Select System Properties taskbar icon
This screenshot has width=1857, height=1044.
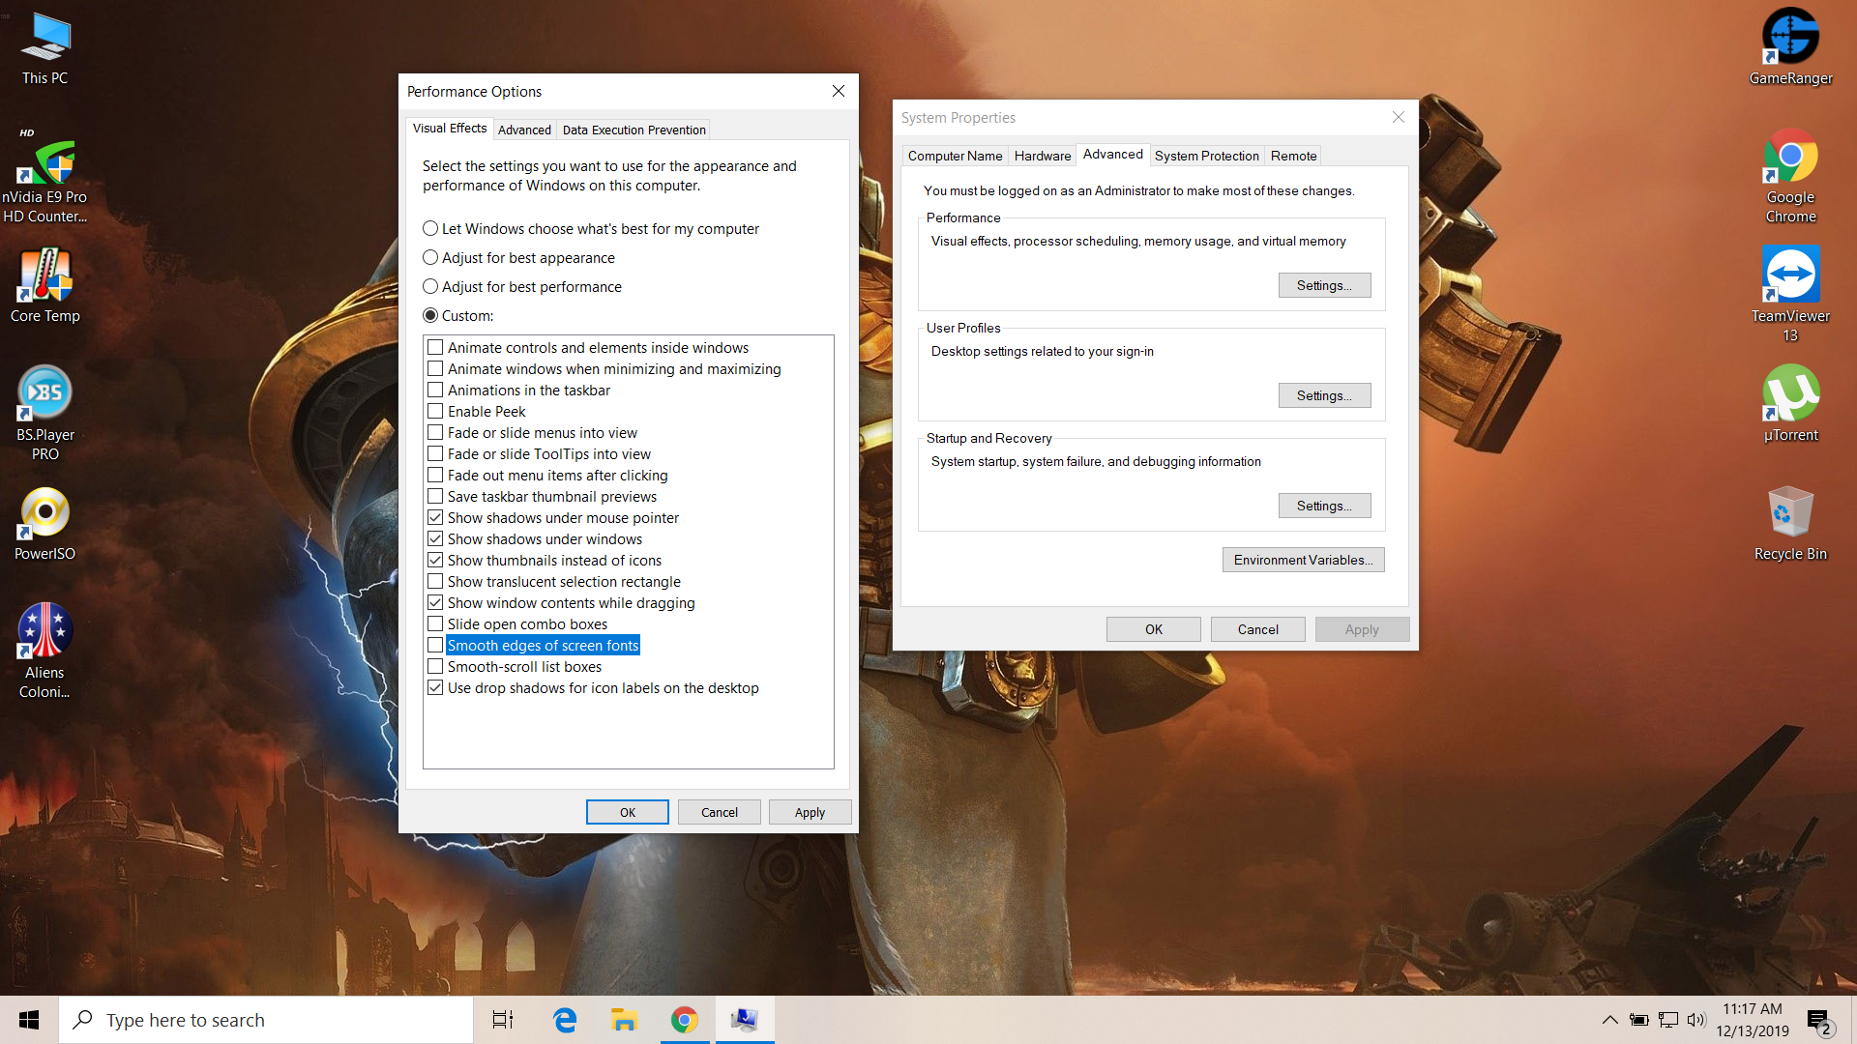tap(745, 1020)
